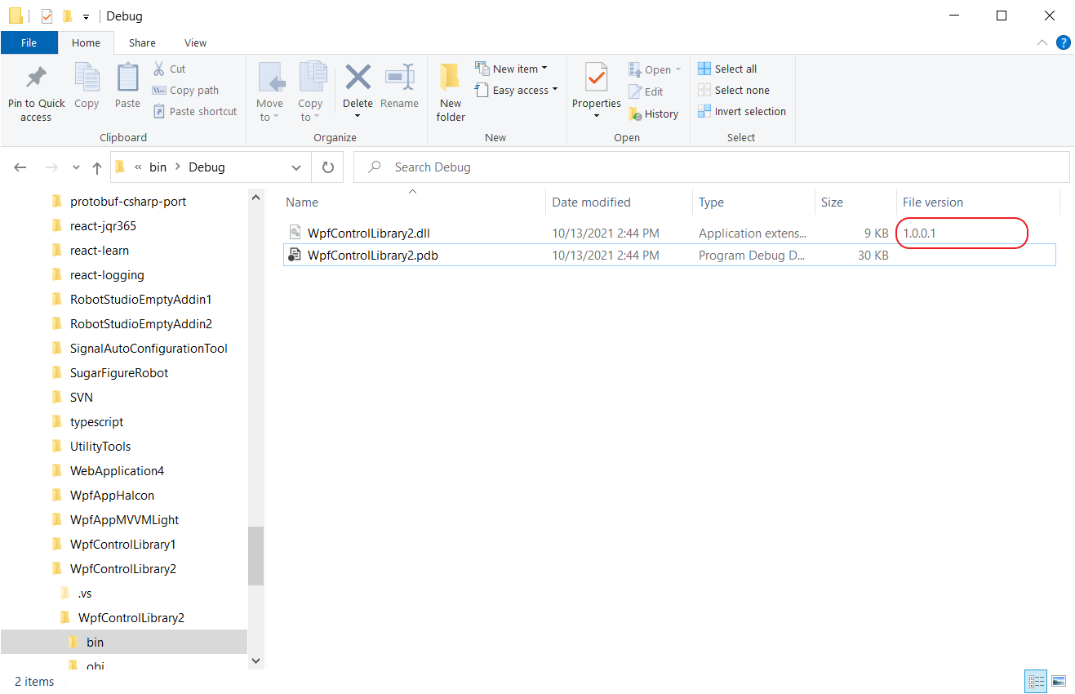Go forward with the right arrow
Image resolution: width=1075 pixels, height=694 pixels.
pyautogui.click(x=51, y=167)
